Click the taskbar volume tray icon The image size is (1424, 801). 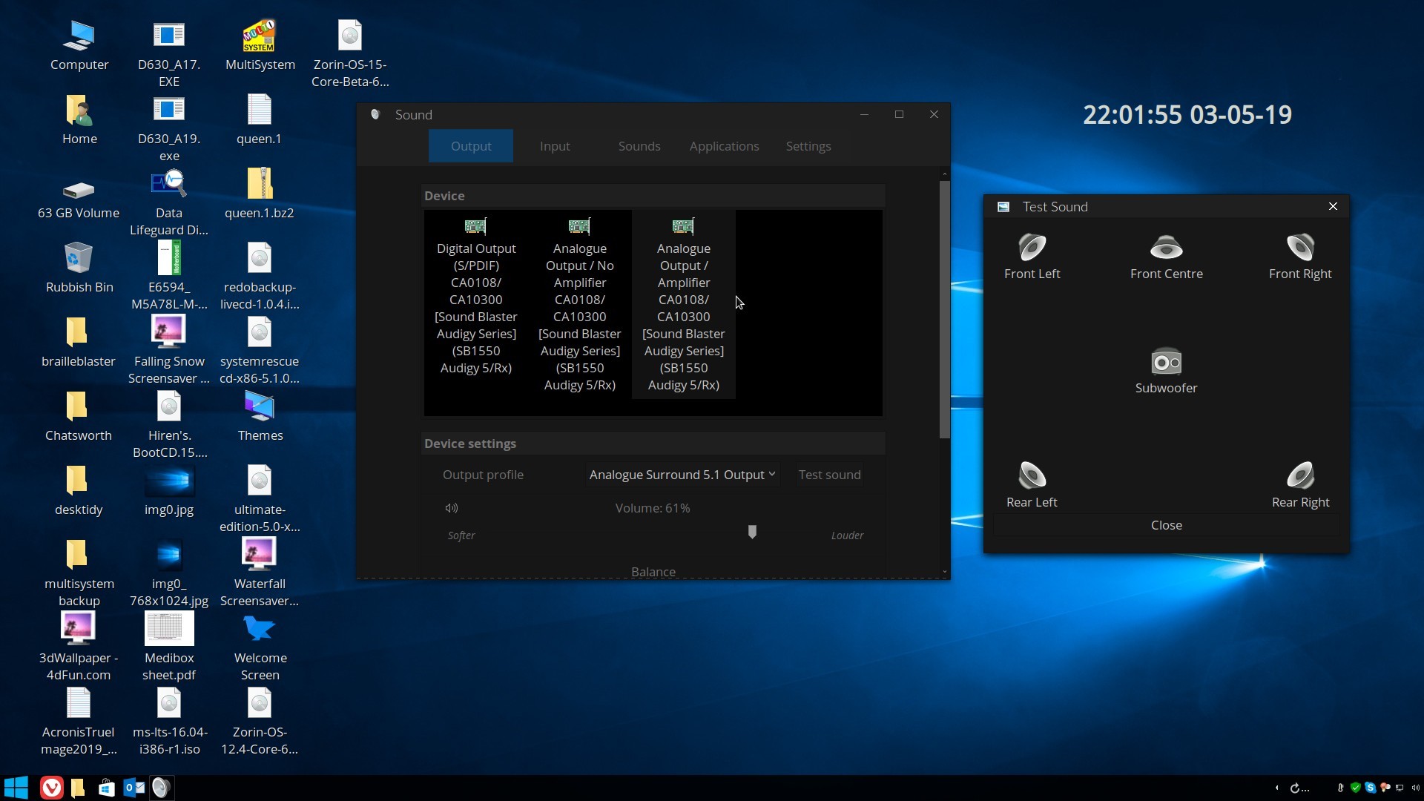(1415, 788)
